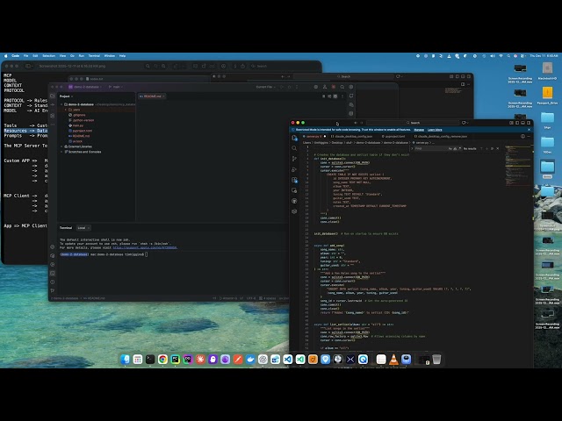Open the Explorer view in VS Code
This screenshot has height=421, width=562.
point(295,138)
